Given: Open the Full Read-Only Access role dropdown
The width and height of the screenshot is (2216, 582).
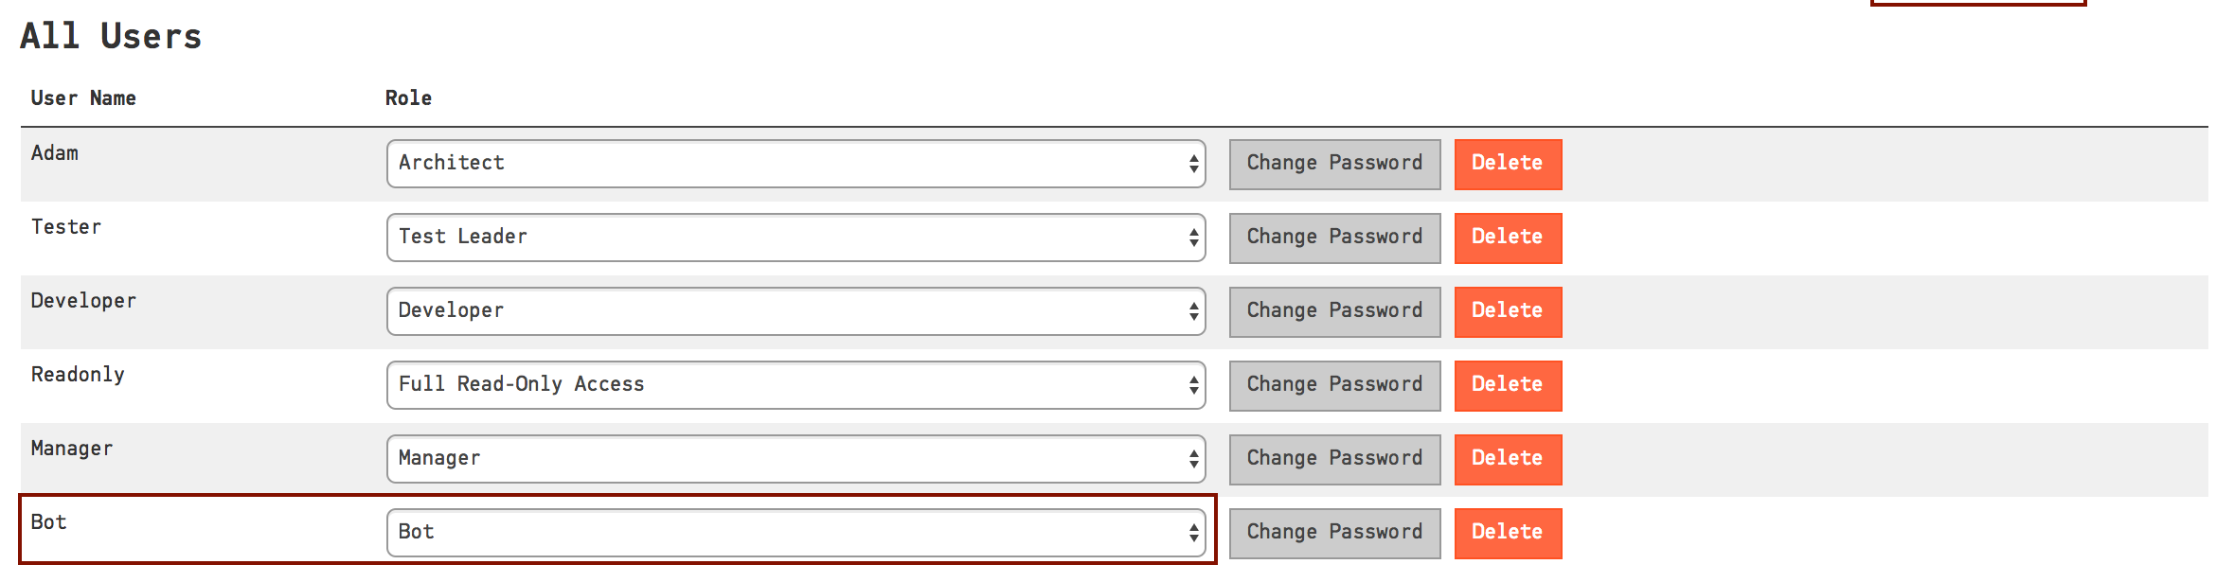Looking at the screenshot, I should pos(795,384).
